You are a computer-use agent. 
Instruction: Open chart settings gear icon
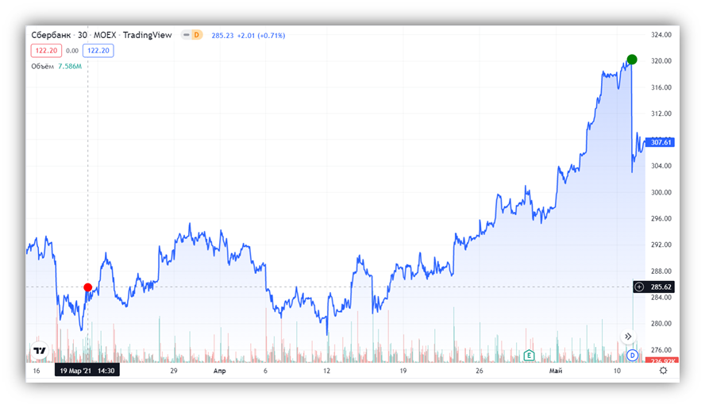[663, 371]
